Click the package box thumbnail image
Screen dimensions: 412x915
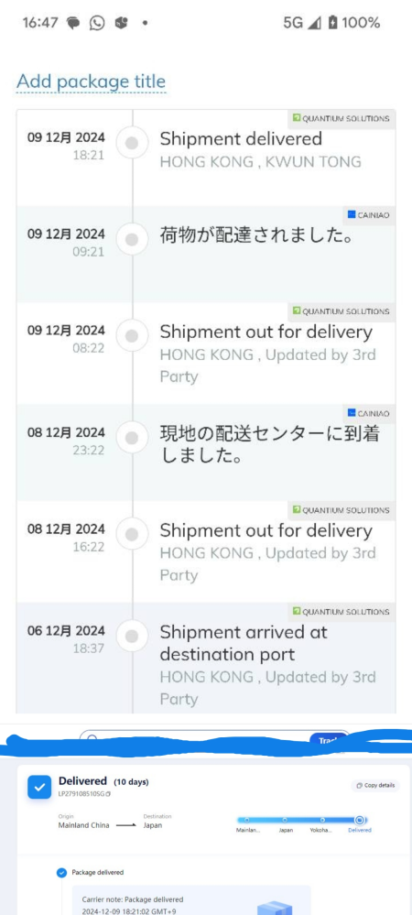click(x=275, y=906)
